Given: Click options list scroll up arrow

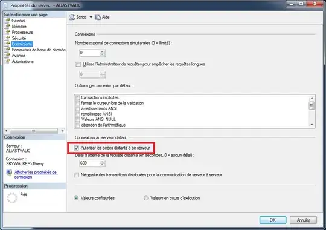Looking at the screenshot, I should (312, 98).
